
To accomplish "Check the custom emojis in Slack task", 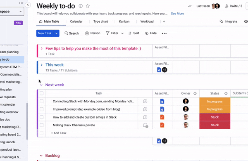I will pyautogui.click(x=42, y=117).
